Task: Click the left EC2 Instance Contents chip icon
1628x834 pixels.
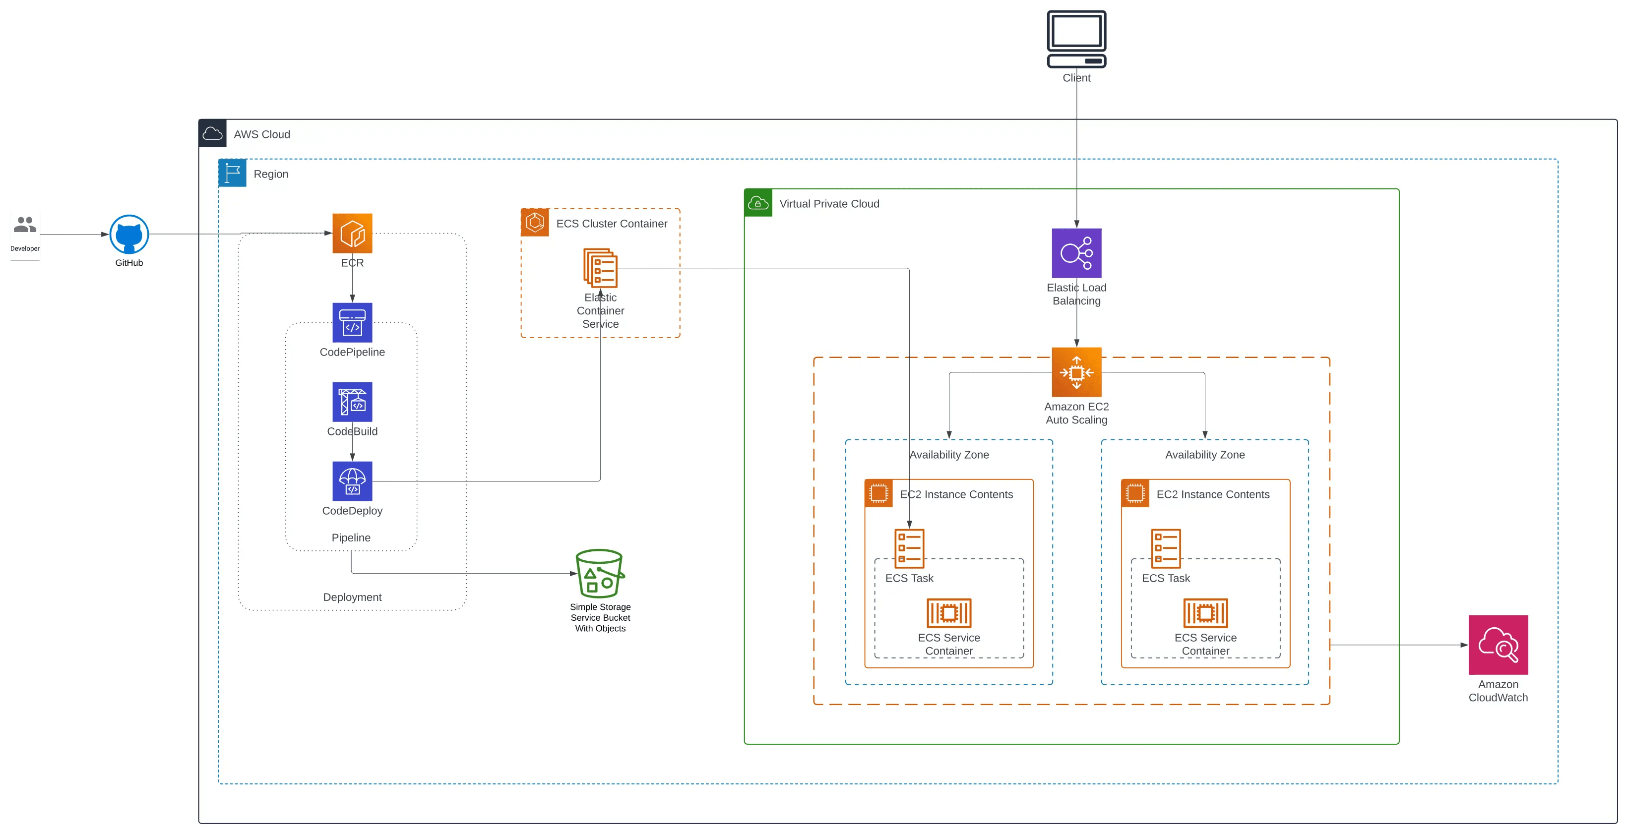Action: pyautogui.click(x=878, y=493)
